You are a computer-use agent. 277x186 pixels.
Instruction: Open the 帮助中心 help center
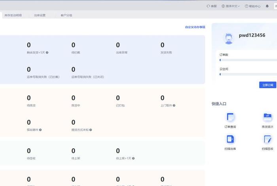click(x=252, y=6)
